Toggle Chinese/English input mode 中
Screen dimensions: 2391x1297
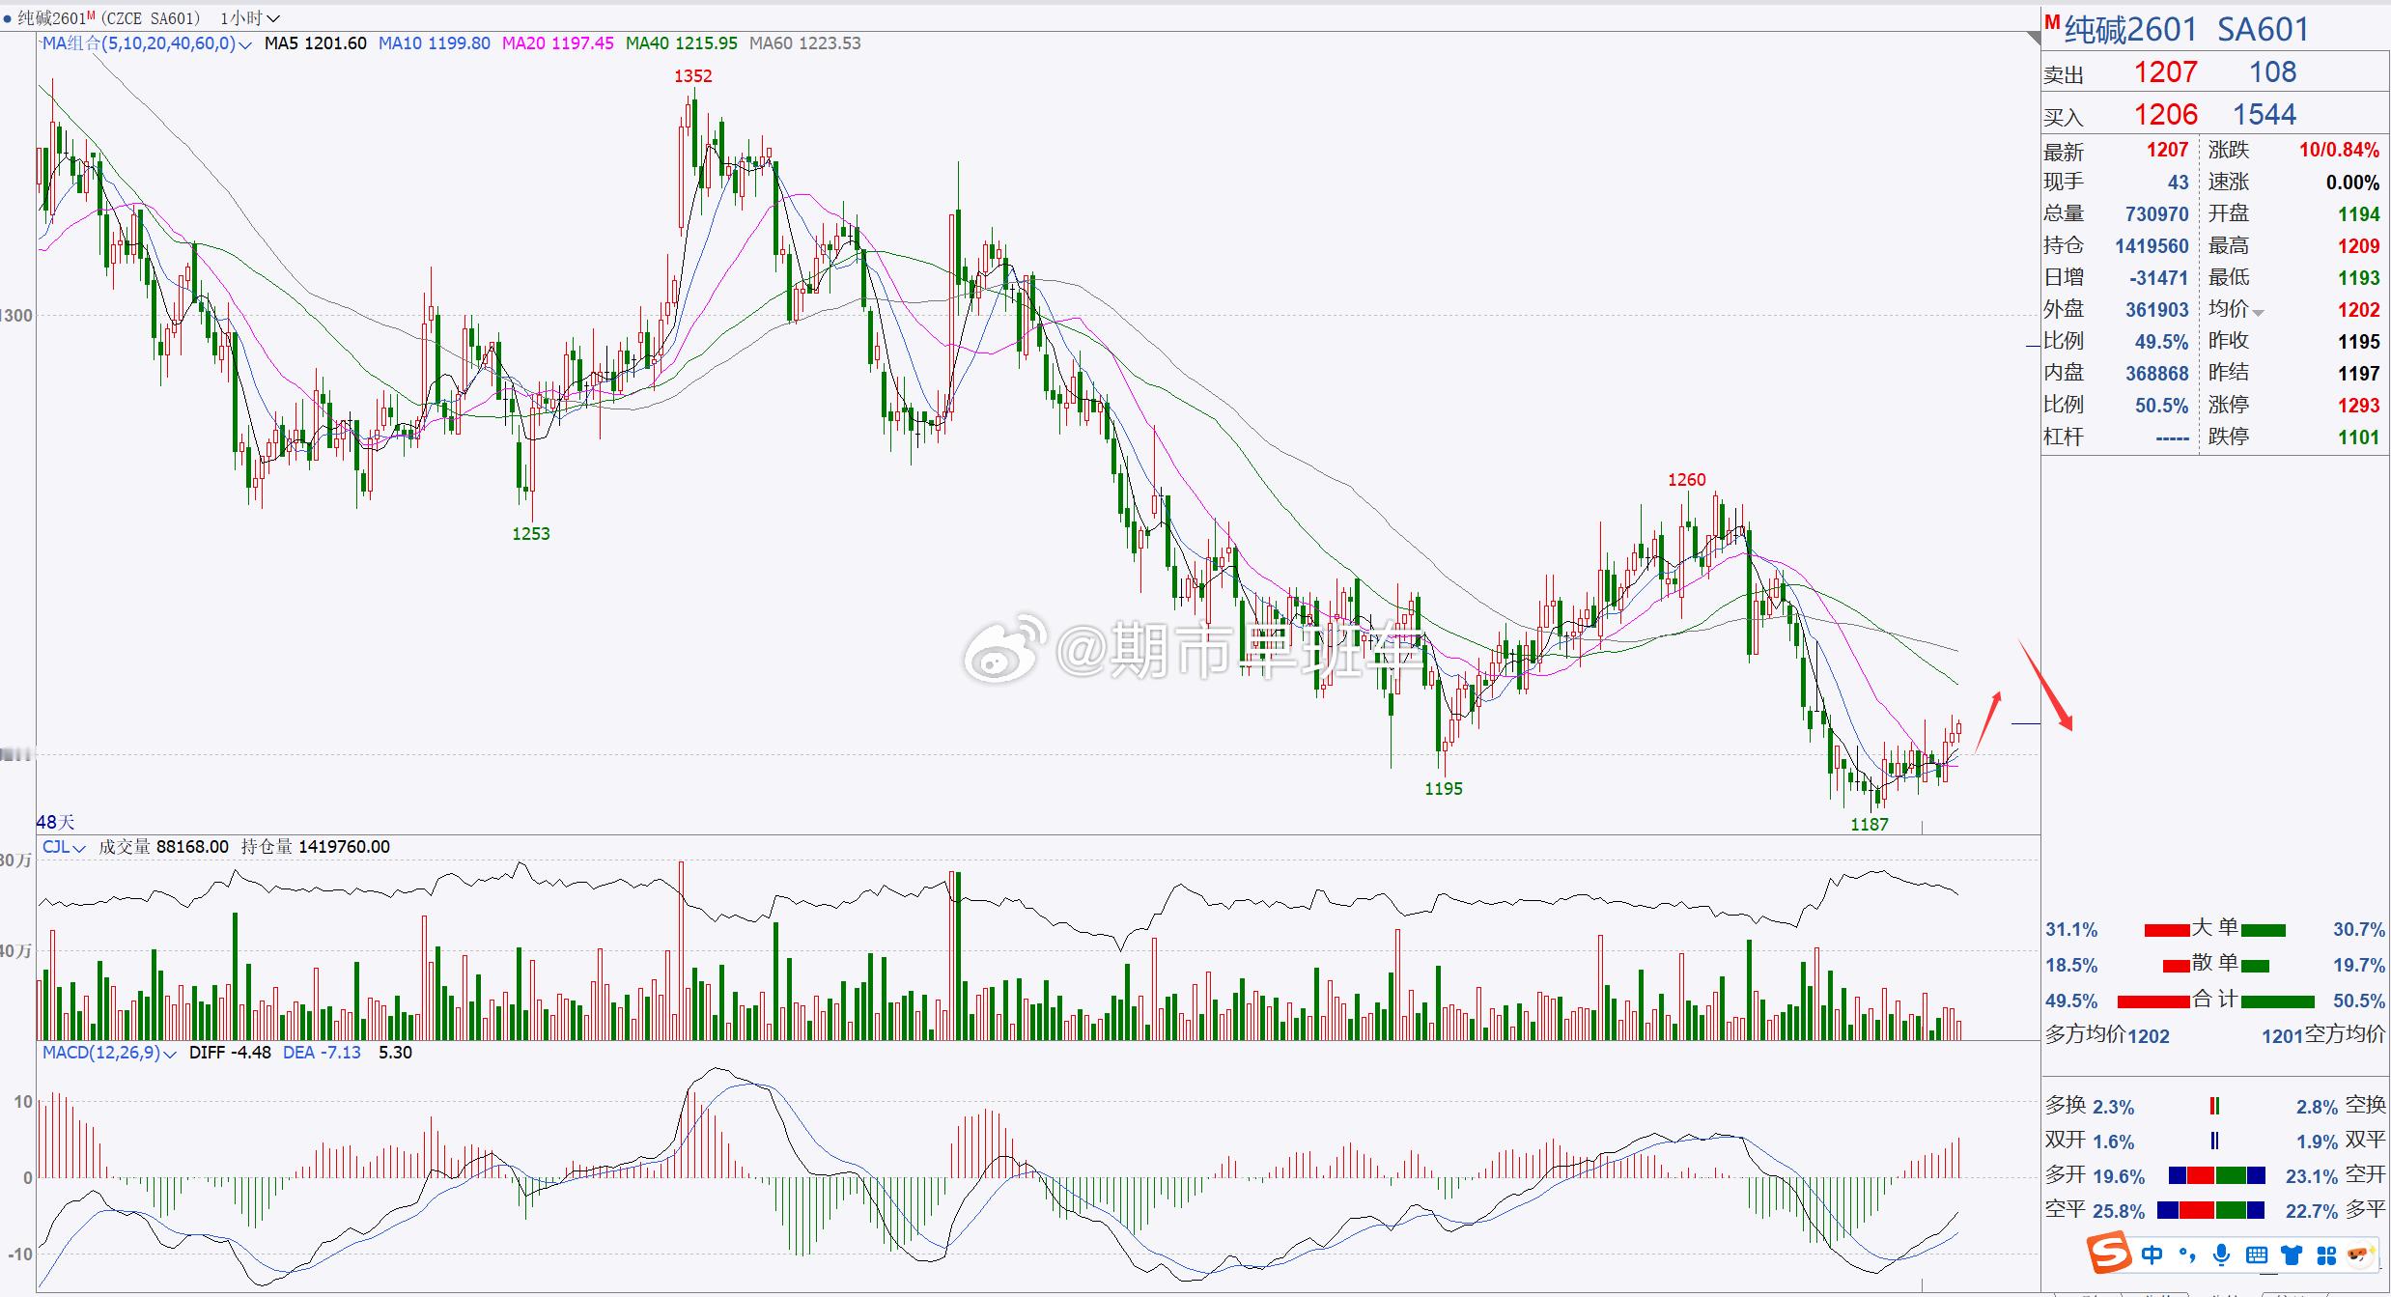pos(2152,1255)
